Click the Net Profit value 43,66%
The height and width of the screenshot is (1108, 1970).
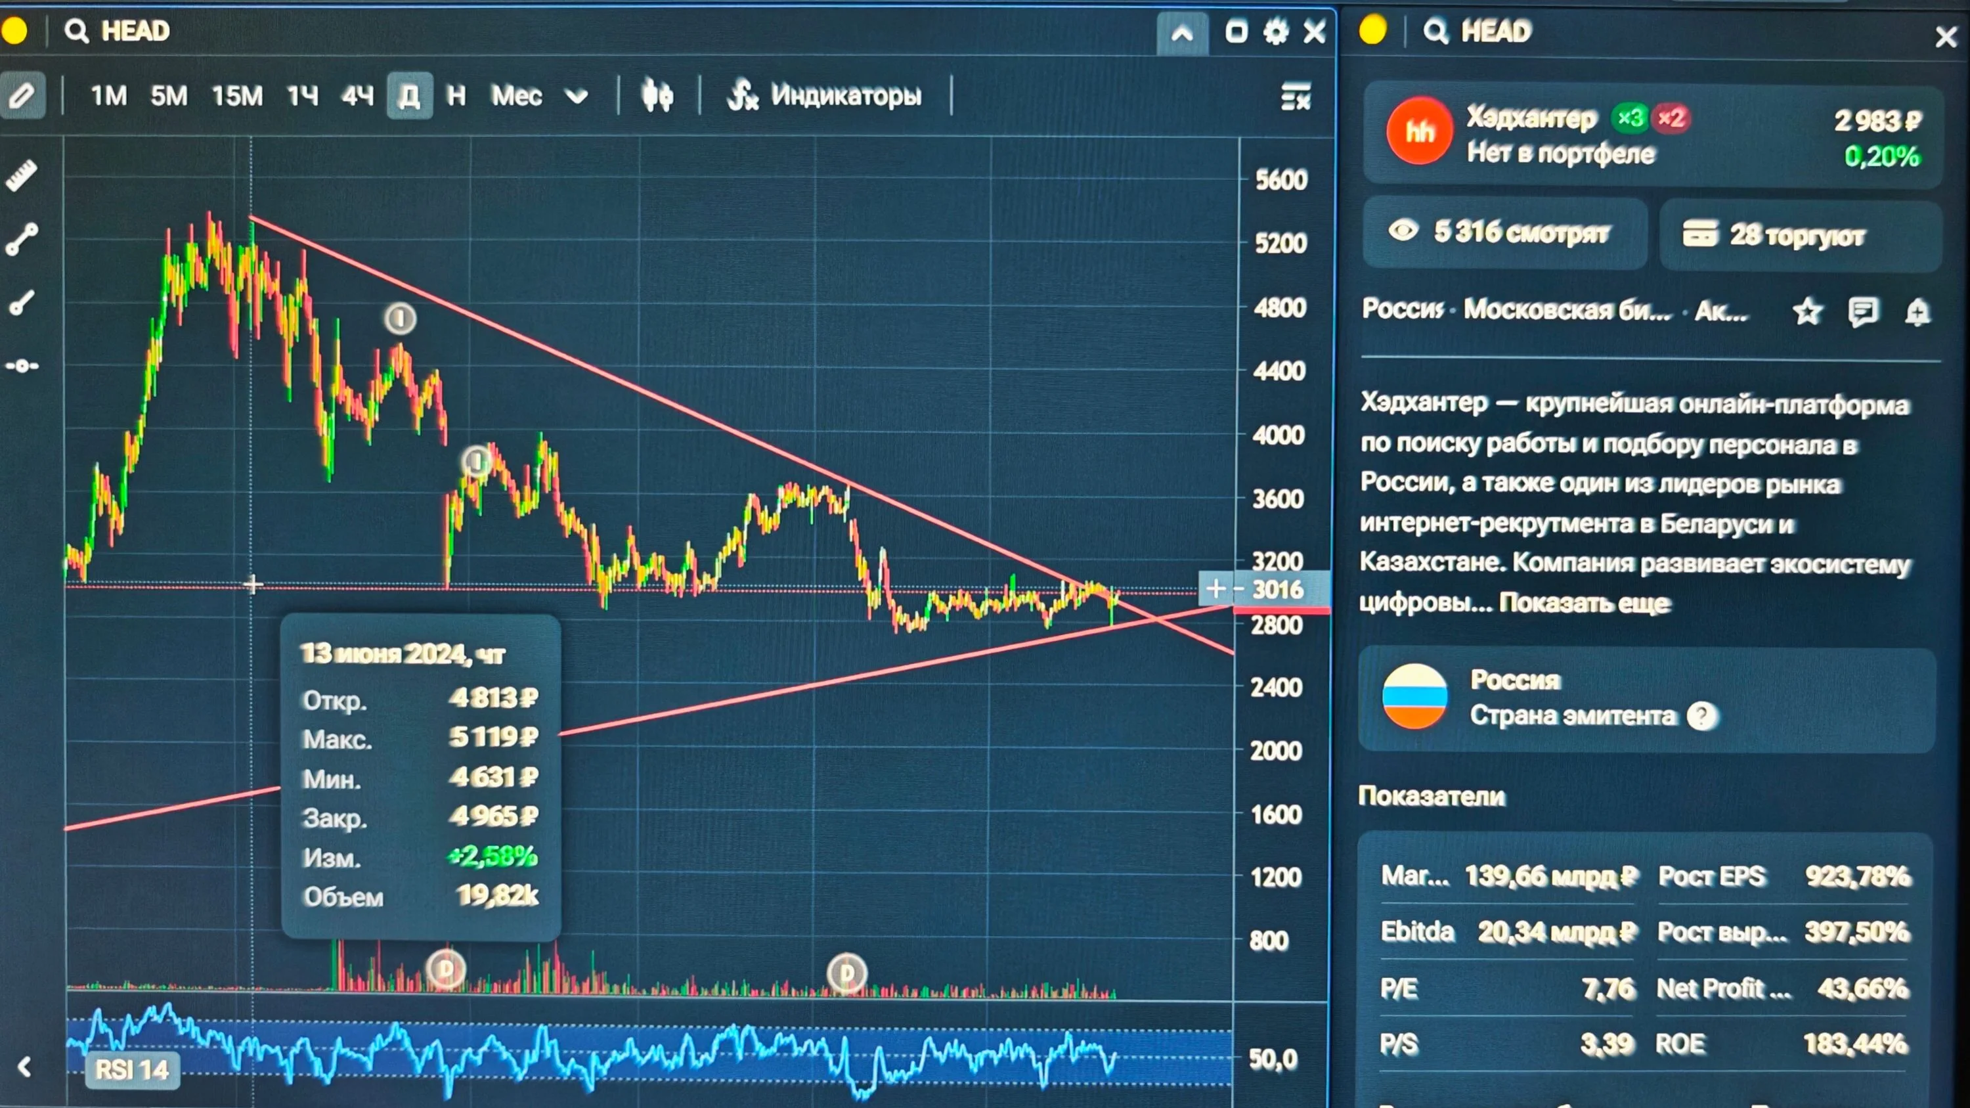click(1863, 990)
